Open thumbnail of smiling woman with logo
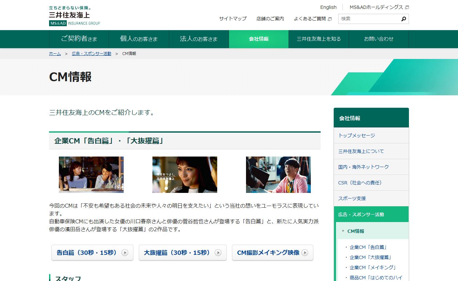Image resolution: width=458 pixels, height=281 pixels. (185, 175)
